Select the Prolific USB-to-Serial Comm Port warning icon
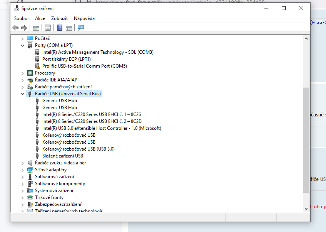 tap(37, 66)
